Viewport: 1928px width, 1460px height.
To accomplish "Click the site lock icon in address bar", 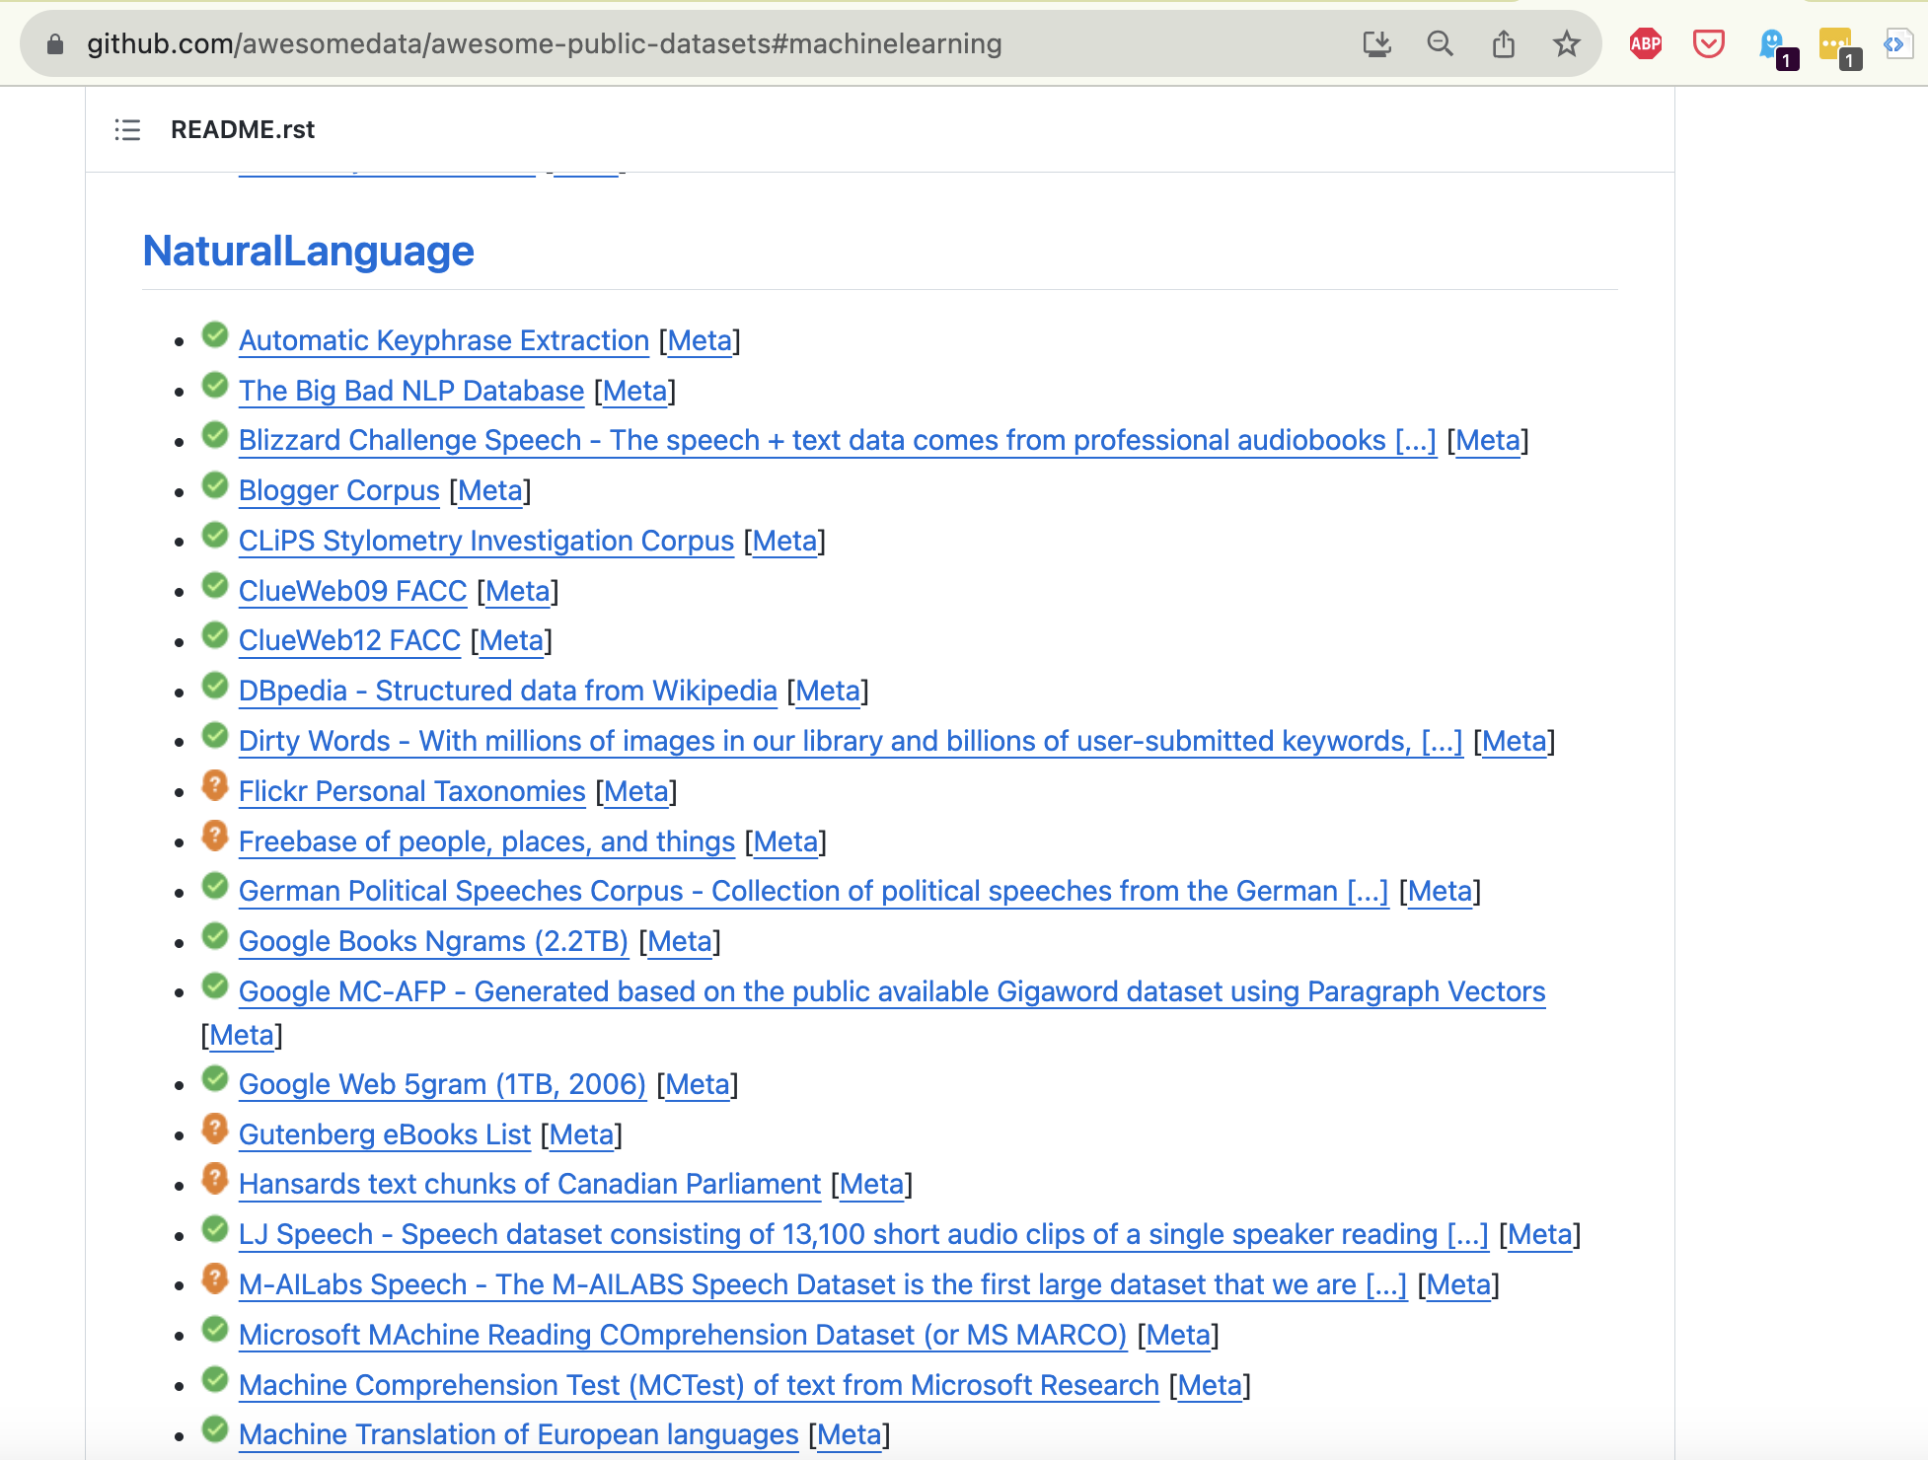I will point(55,43).
